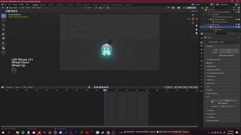This screenshot has width=241, height=135.
Task: Click the viewport pan hand icon
Action: 197,29
